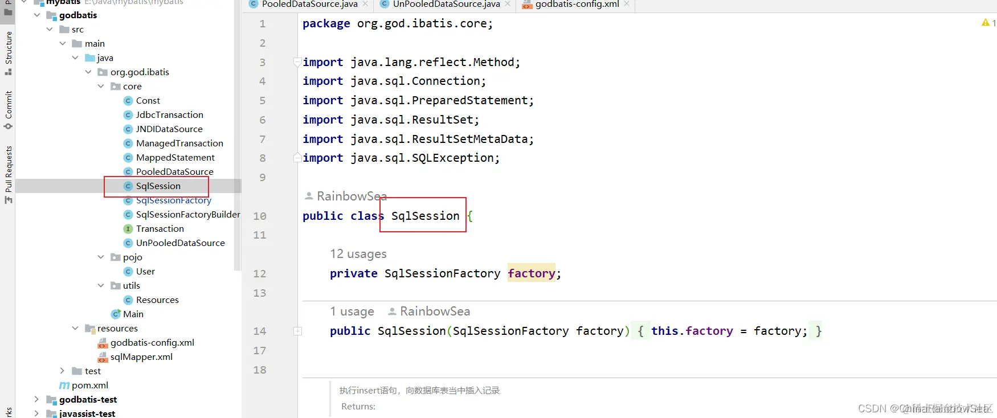Click the java source root folder icon
Image resolution: width=997 pixels, height=418 pixels.
(90, 58)
